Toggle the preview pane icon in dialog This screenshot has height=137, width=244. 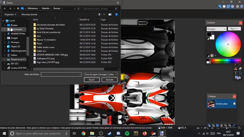pos(110,14)
